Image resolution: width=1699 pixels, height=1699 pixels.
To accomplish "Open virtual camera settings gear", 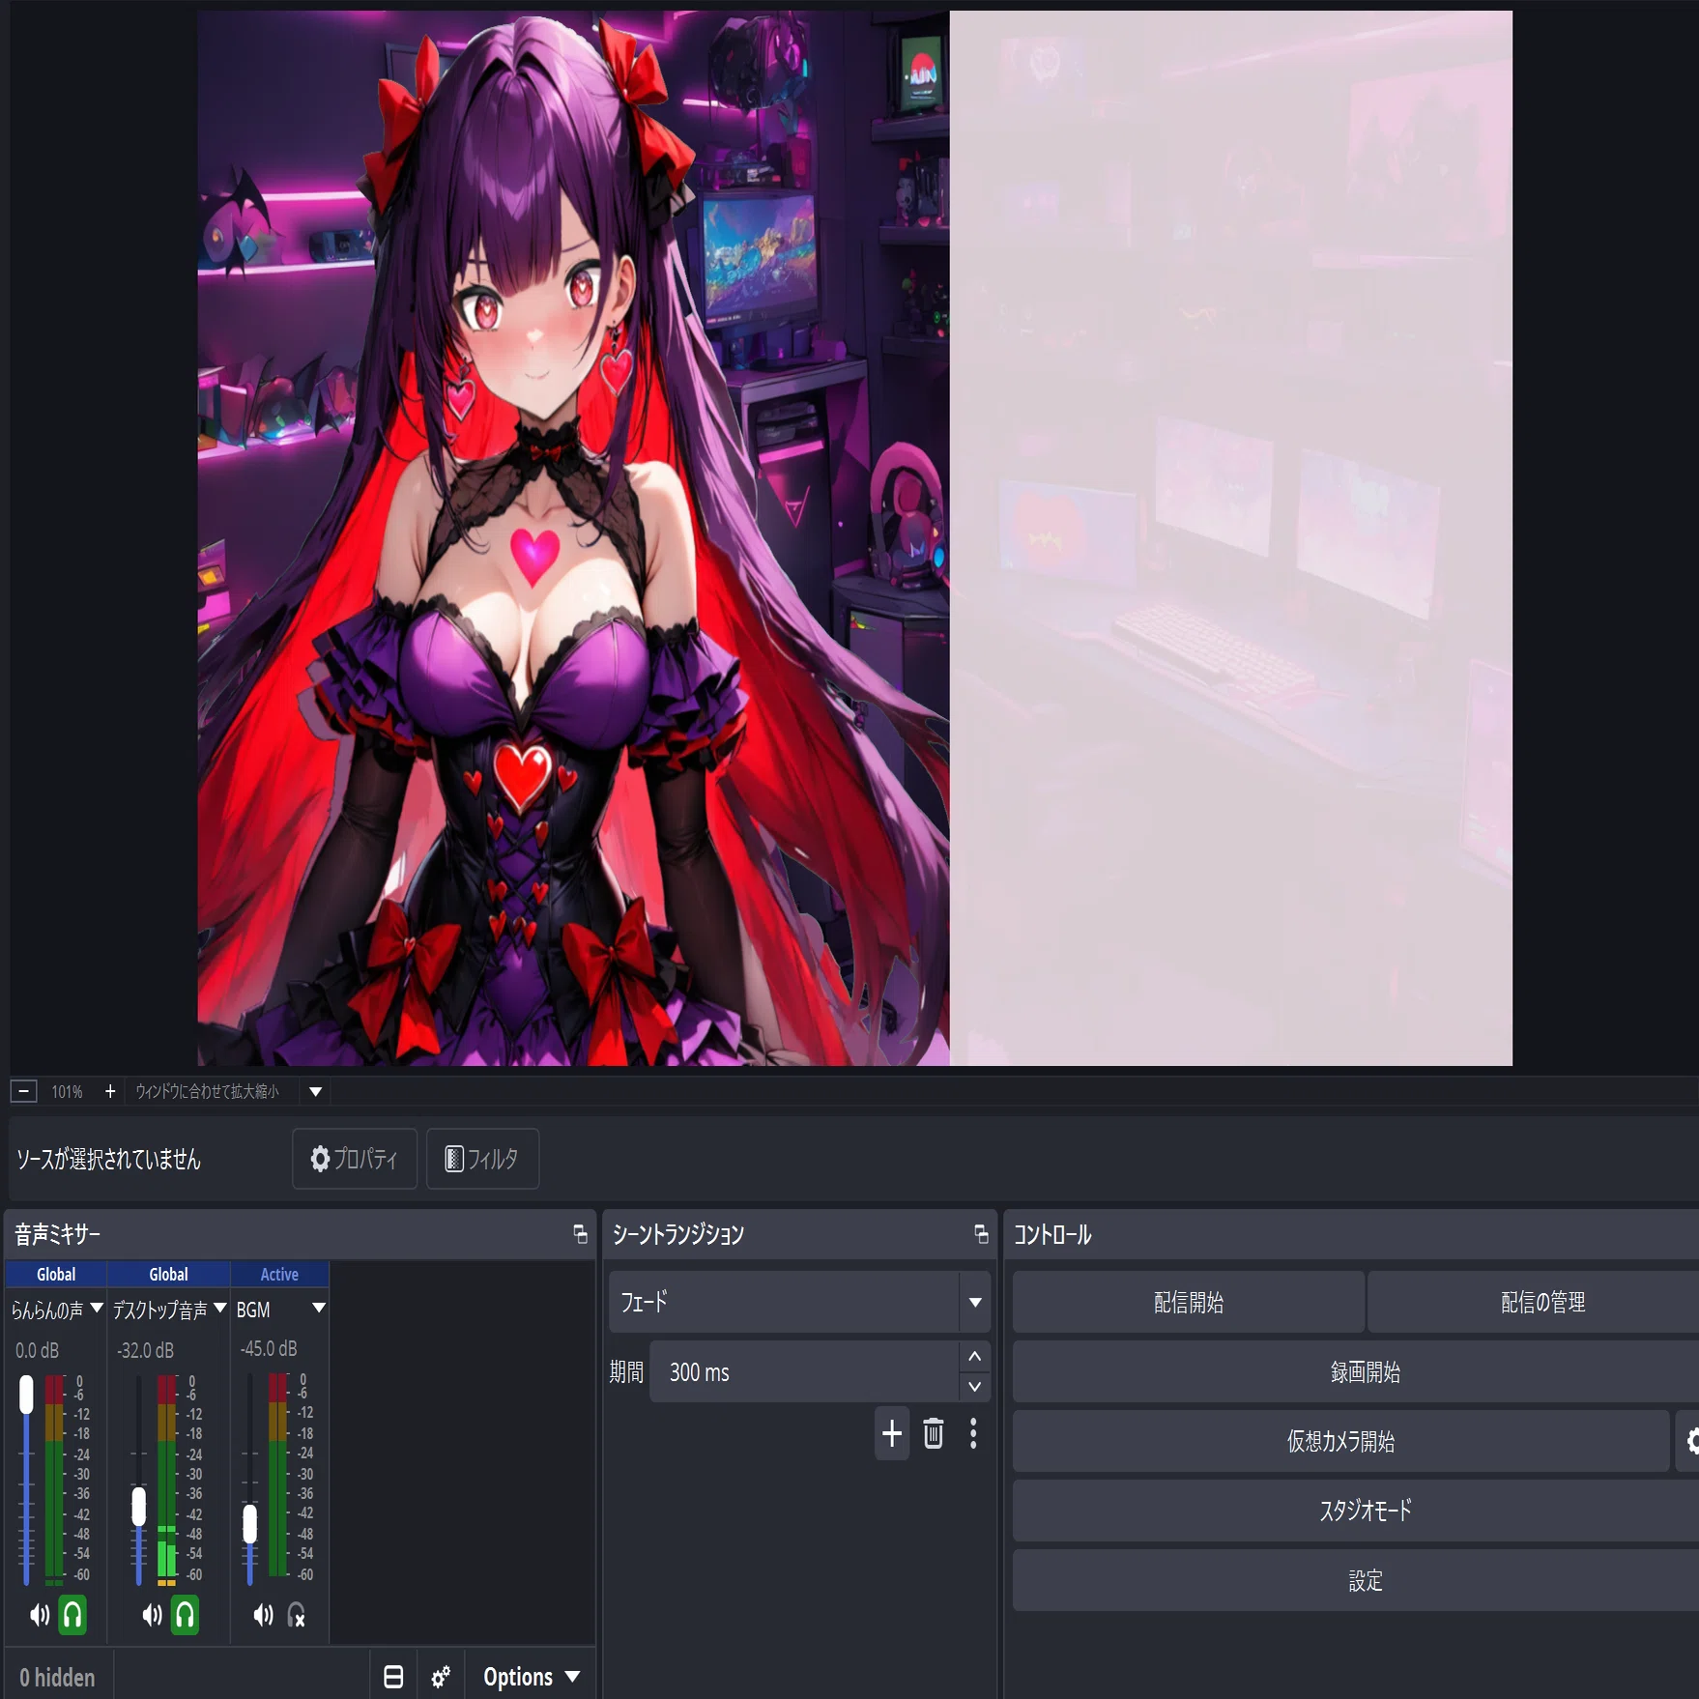I will click(x=1689, y=1441).
